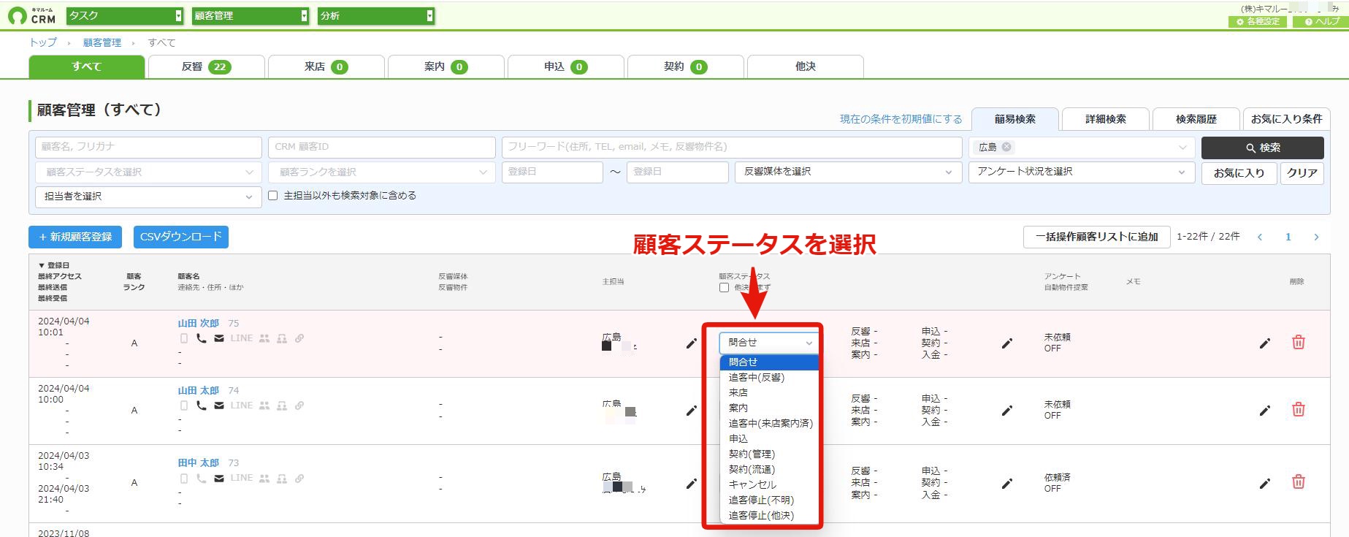Click mobile device icon for 山田 次郎
Viewport: 1349px width, 537px height.
point(184,338)
